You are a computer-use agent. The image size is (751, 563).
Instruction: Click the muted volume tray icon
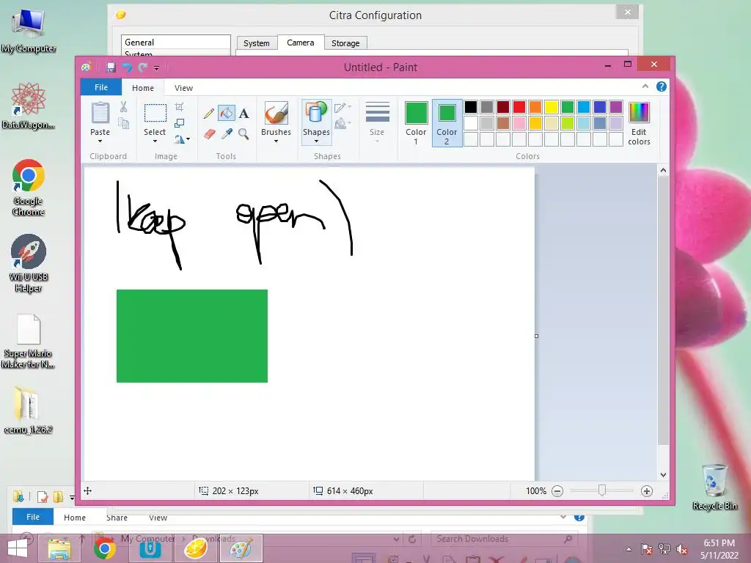[681, 549]
